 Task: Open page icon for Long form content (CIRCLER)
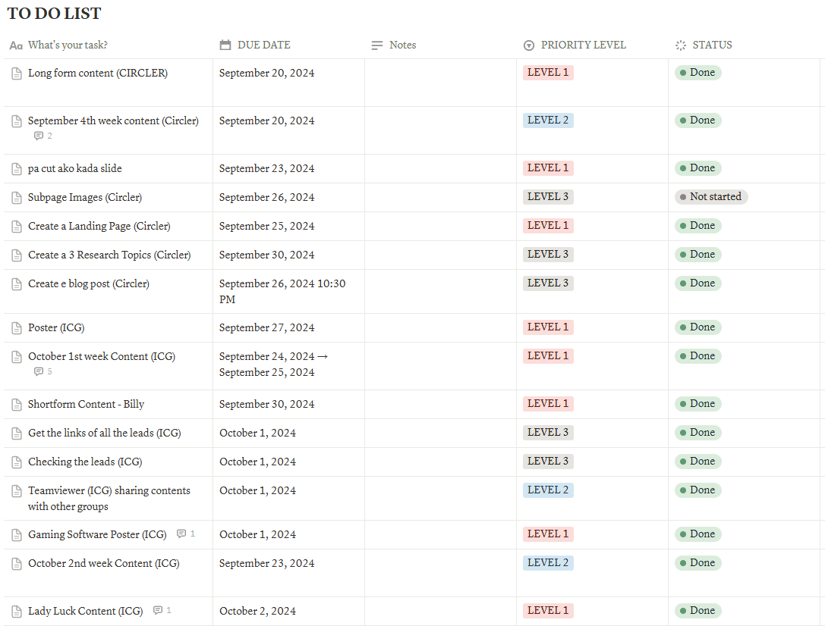[x=17, y=74]
